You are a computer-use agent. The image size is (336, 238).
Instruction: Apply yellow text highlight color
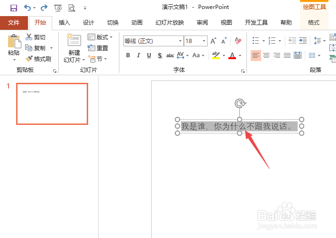coord(216,55)
